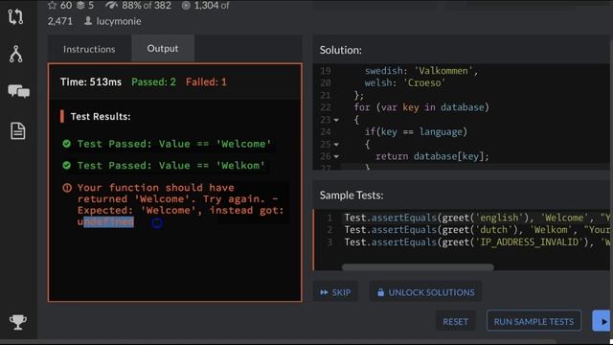Switch to the Instructions tab
The height and width of the screenshot is (345, 613).
89,49
